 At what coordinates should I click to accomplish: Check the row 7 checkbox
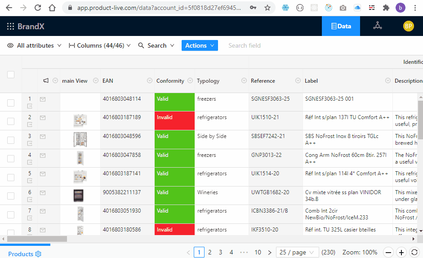11,215
